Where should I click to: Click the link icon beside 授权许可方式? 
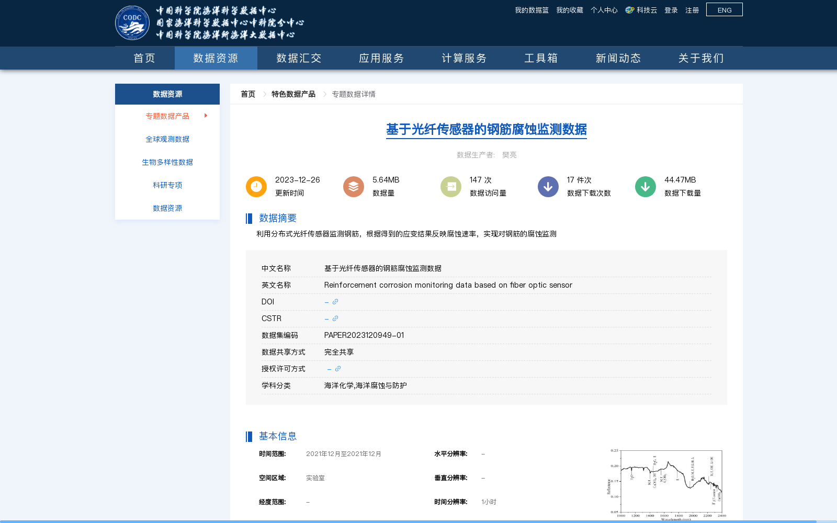click(x=338, y=369)
